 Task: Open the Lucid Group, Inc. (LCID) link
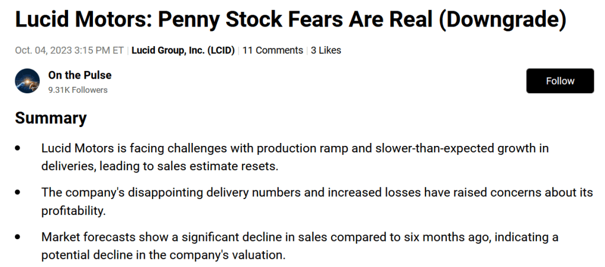click(x=183, y=50)
